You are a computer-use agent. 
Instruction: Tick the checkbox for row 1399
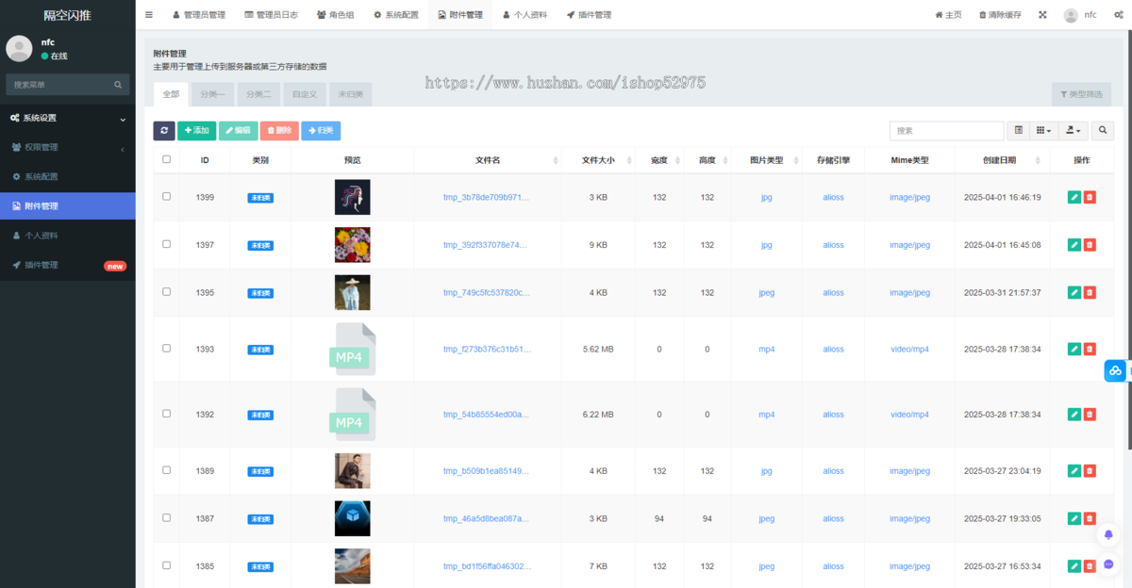(167, 196)
